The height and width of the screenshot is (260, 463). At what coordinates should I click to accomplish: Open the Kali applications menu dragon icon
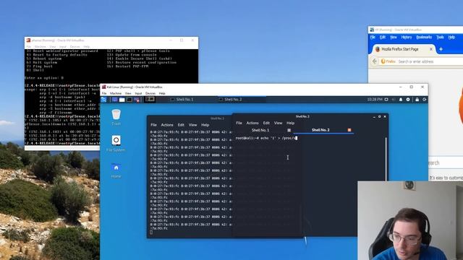point(103,100)
